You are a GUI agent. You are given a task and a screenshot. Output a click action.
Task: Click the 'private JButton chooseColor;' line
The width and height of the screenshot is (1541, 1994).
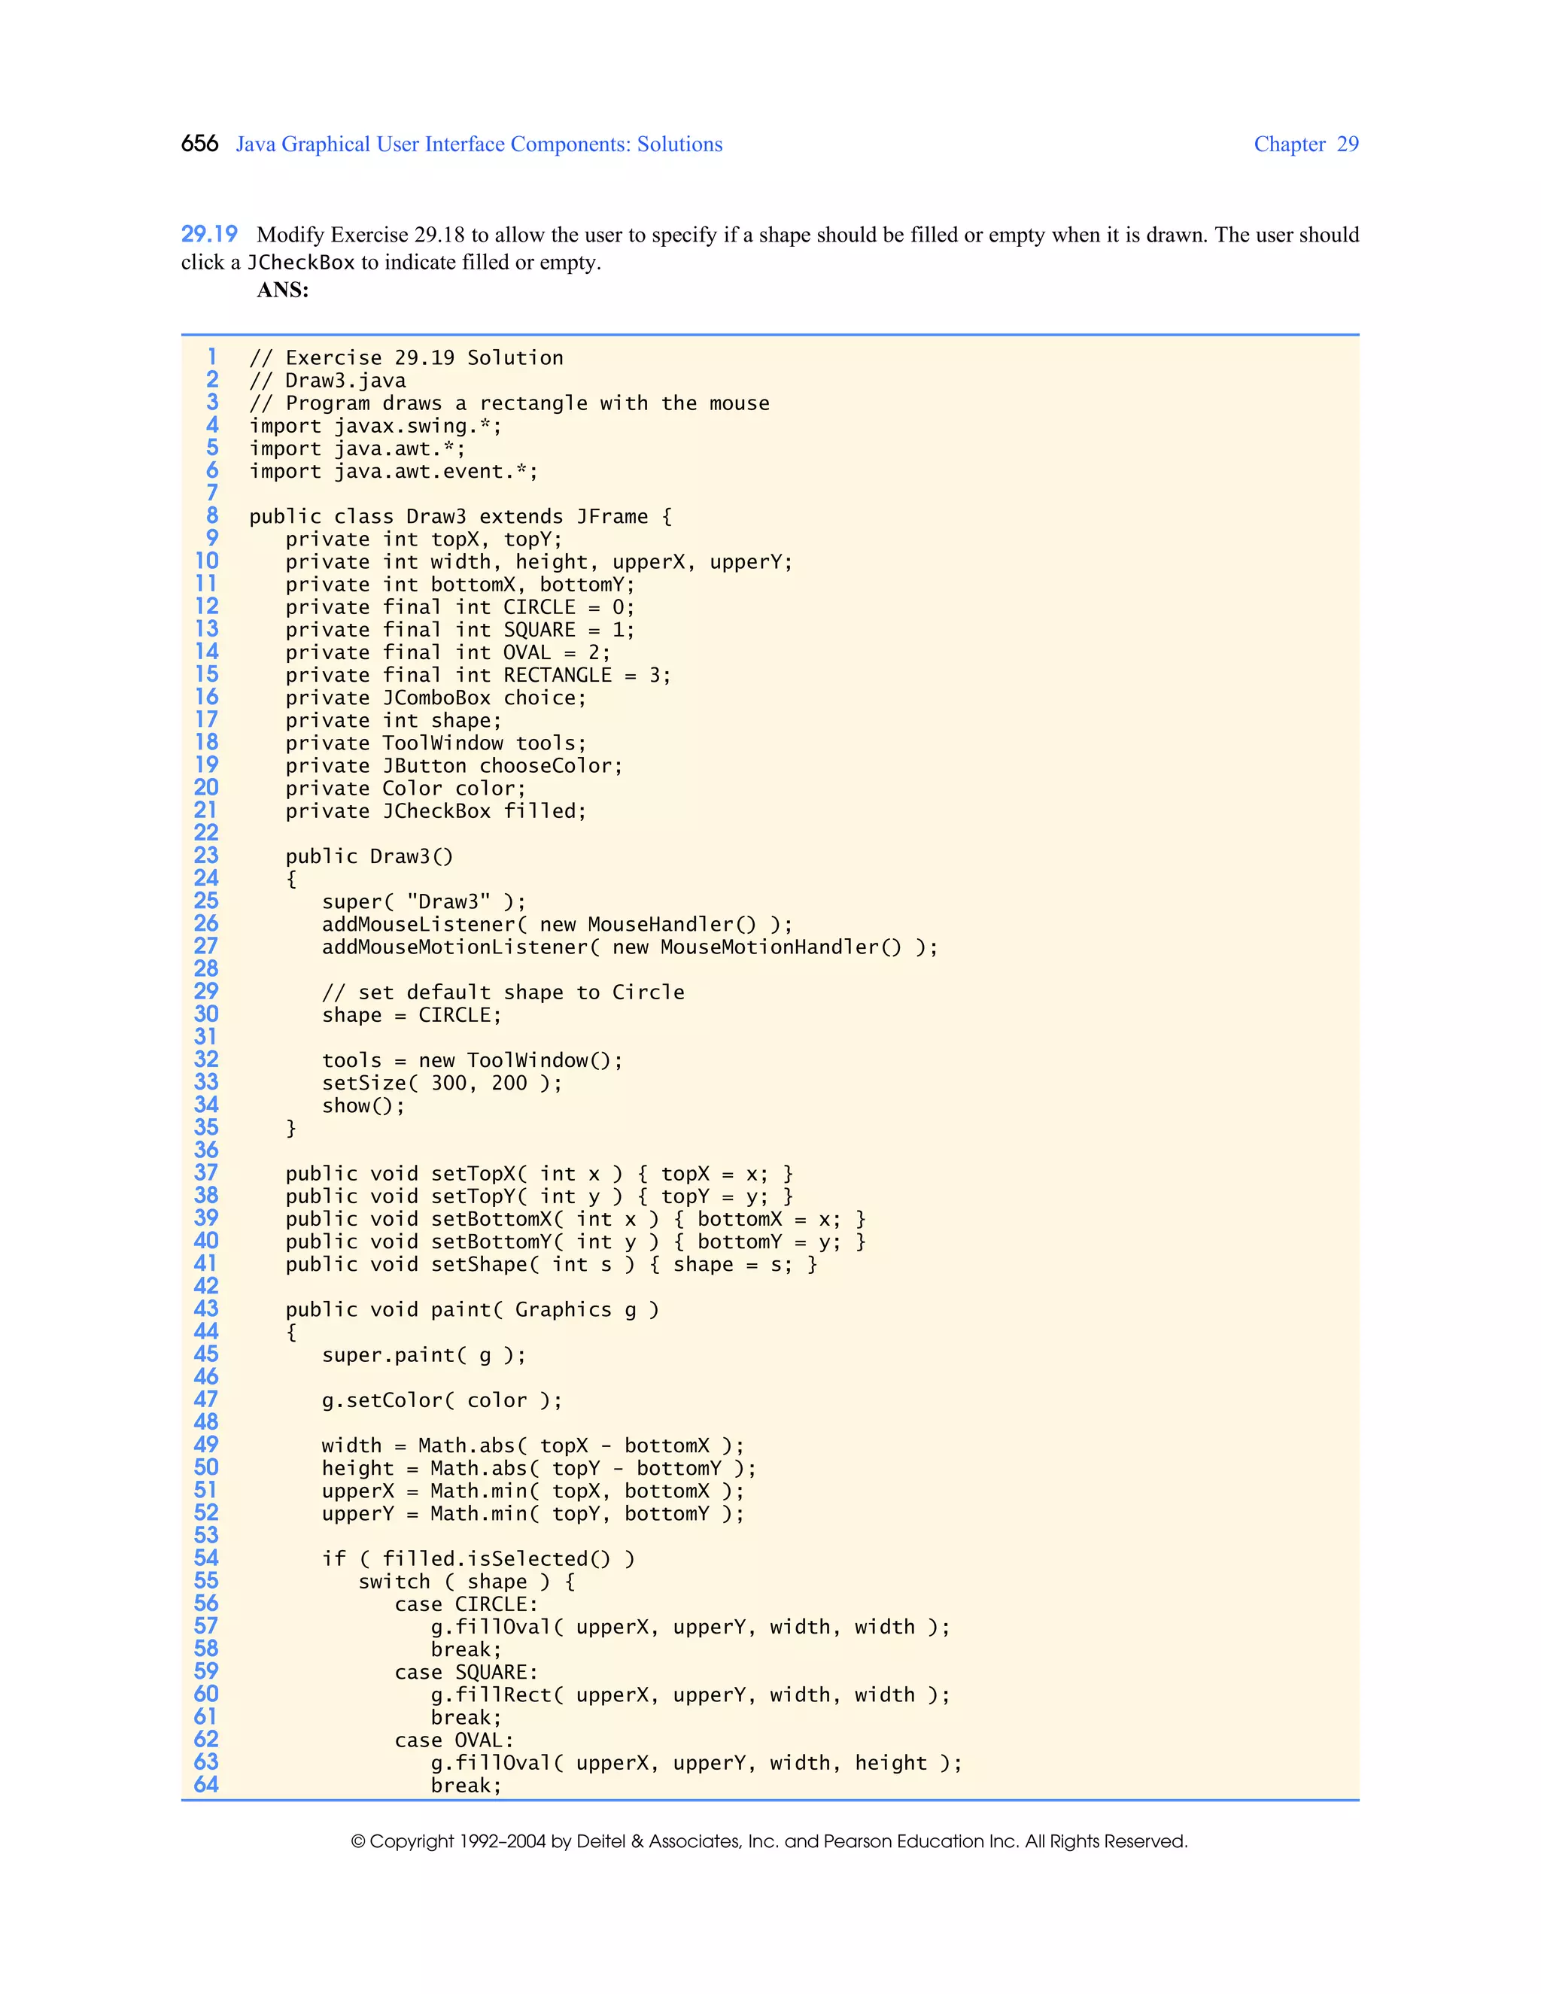(x=454, y=766)
